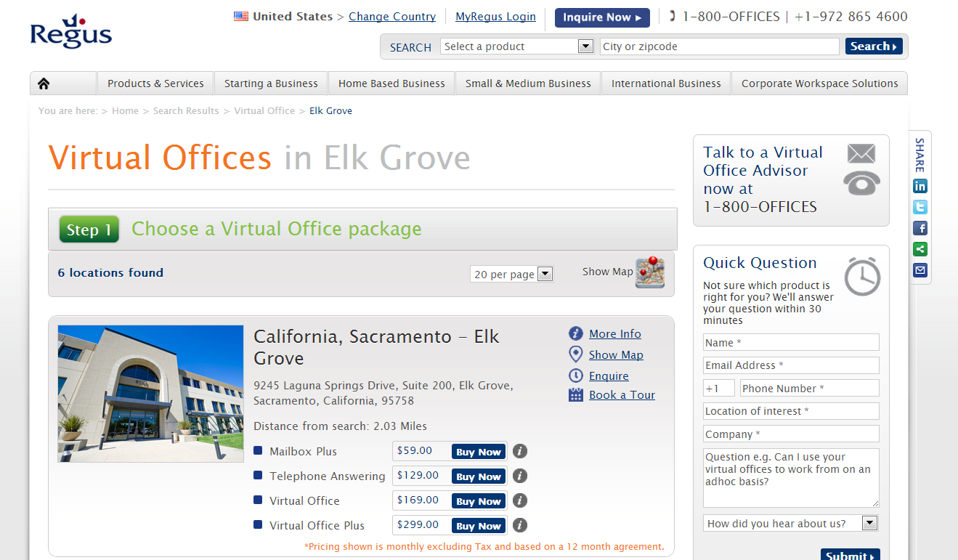
Task: Click Search Results in the breadcrumb
Action: 186,111
